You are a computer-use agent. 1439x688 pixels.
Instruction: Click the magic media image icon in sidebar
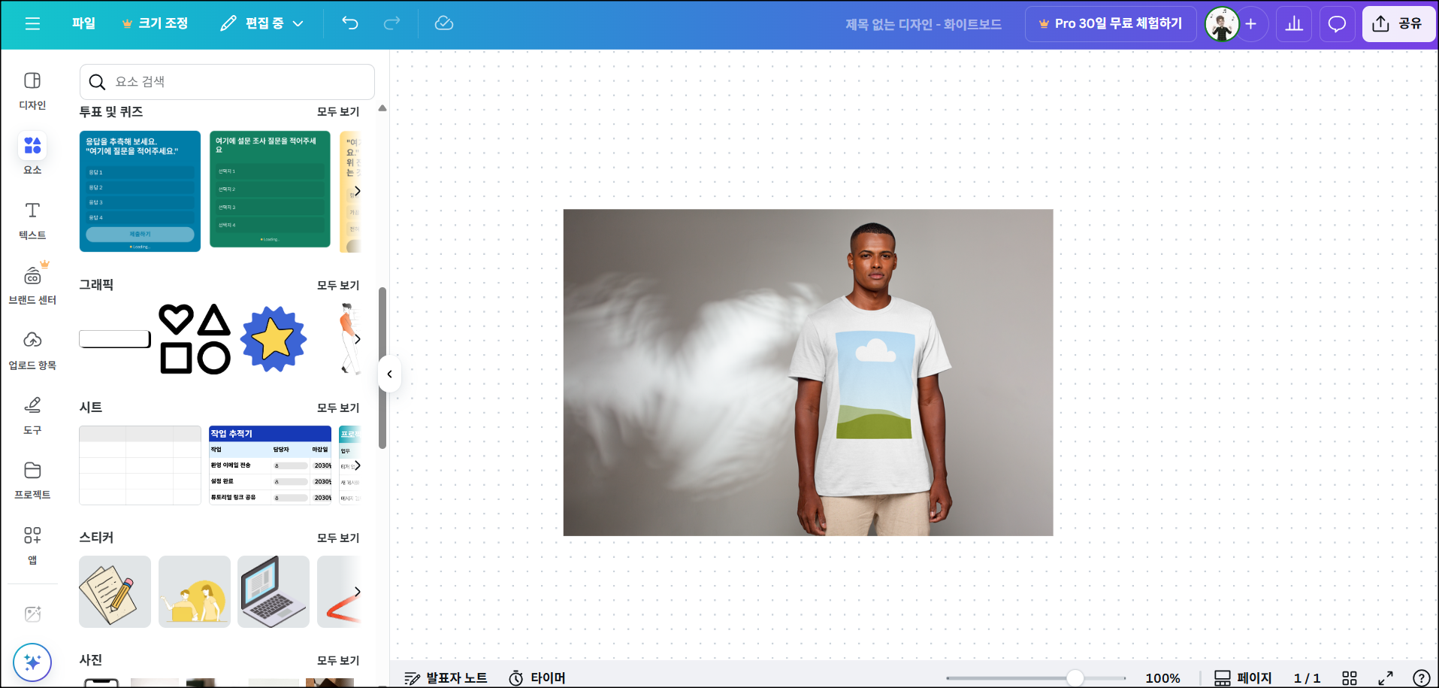tap(32, 614)
